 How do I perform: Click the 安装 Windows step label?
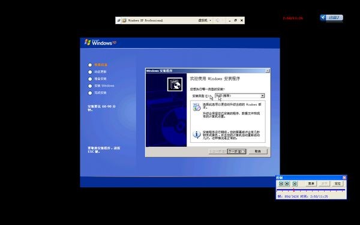click(x=104, y=86)
